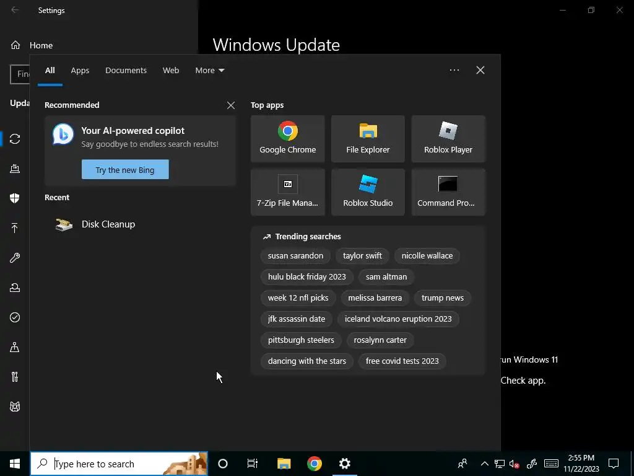This screenshot has height=476, width=634.
Task: Open For developers icon in Settings sidebar
Action: pos(15,377)
